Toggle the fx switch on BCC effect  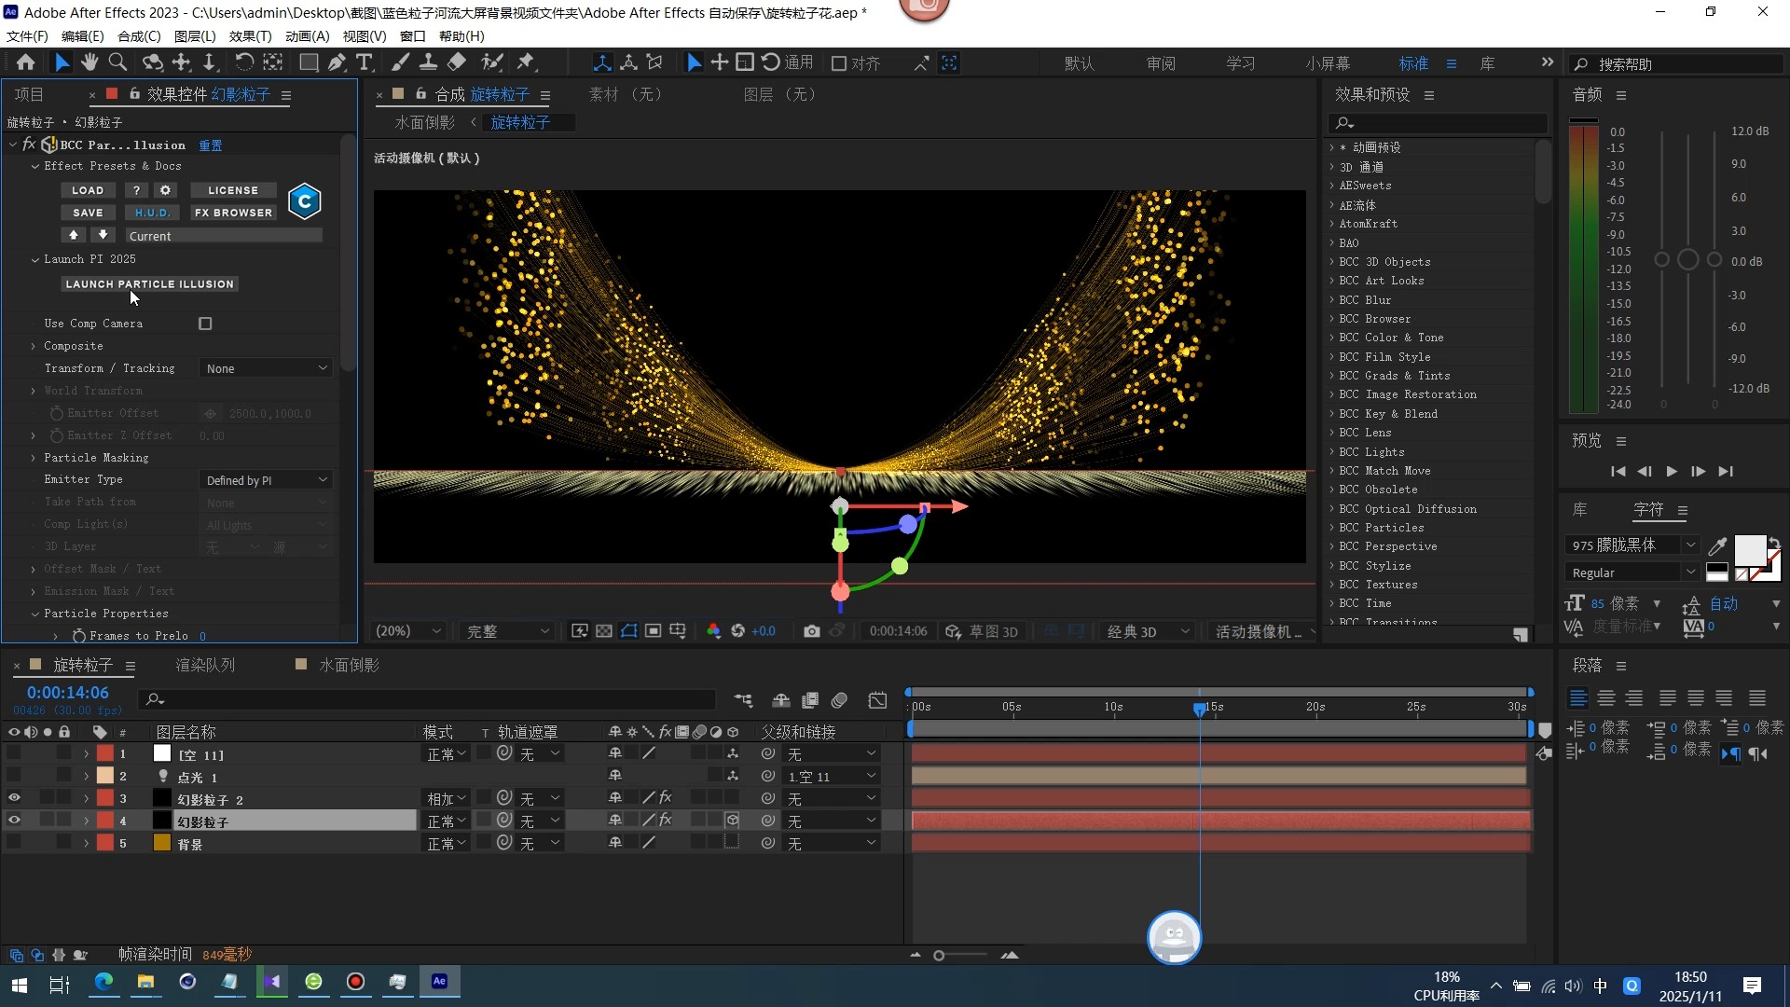tap(29, 145)
